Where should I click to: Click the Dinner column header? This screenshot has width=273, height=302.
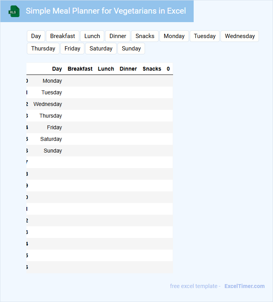pos(128,69)
